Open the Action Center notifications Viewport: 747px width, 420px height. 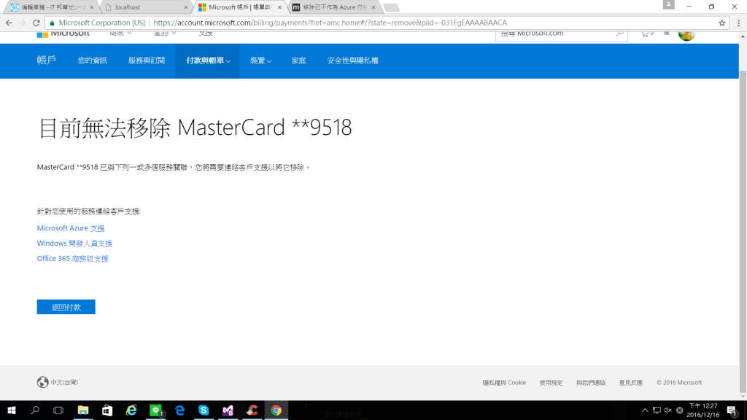(732, 410)
